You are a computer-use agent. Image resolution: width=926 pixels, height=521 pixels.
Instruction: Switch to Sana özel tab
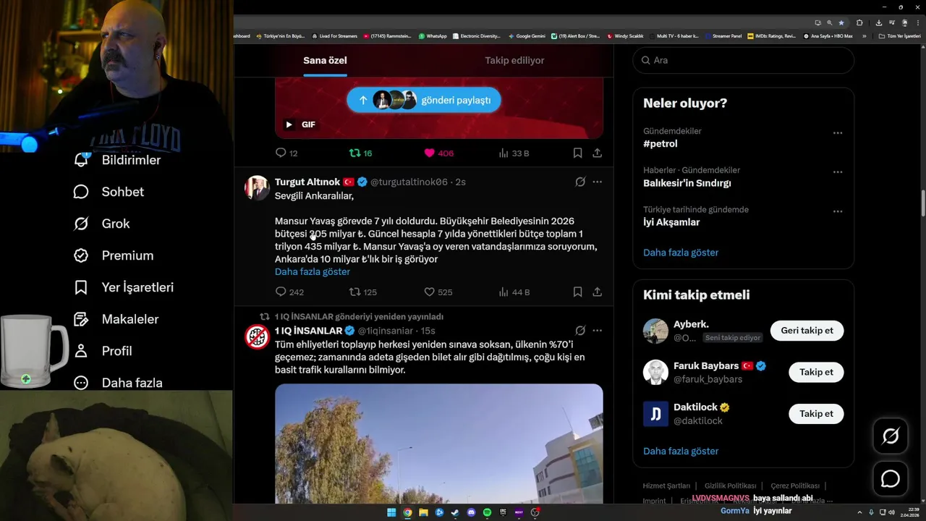pyautogui.click(x=325, y=60)
